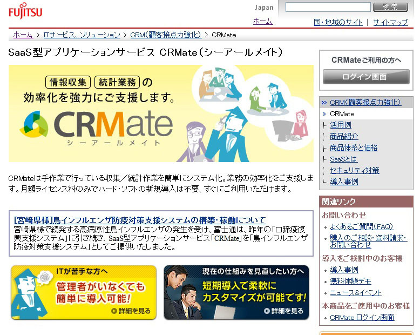Click the ログイン画面 button
The height and width of the screenshot is (335, 420).
[366, 77]
